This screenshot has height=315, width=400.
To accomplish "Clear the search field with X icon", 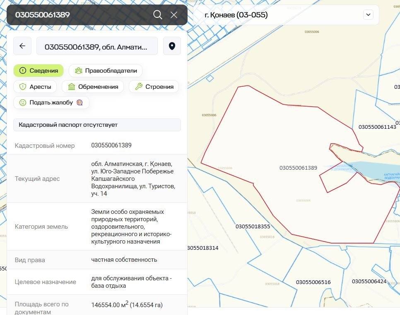I will [174, 15].
